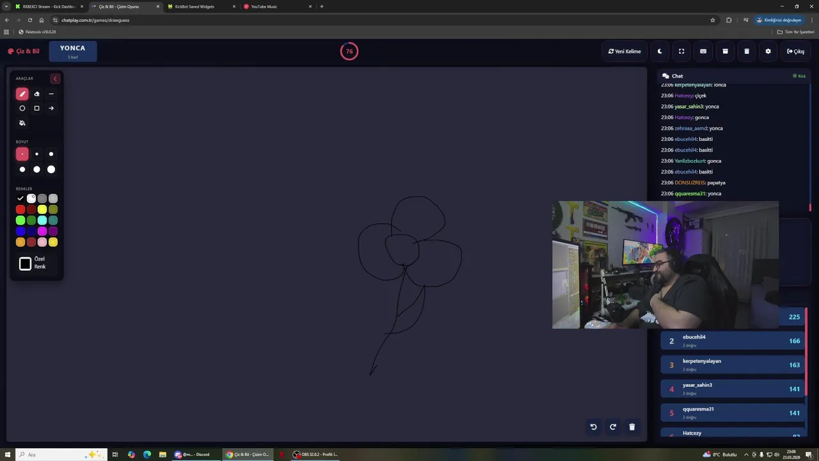This screenshot has height=461, width=819.
Task: Pick the black color swatch
Action: coord(20,198)
